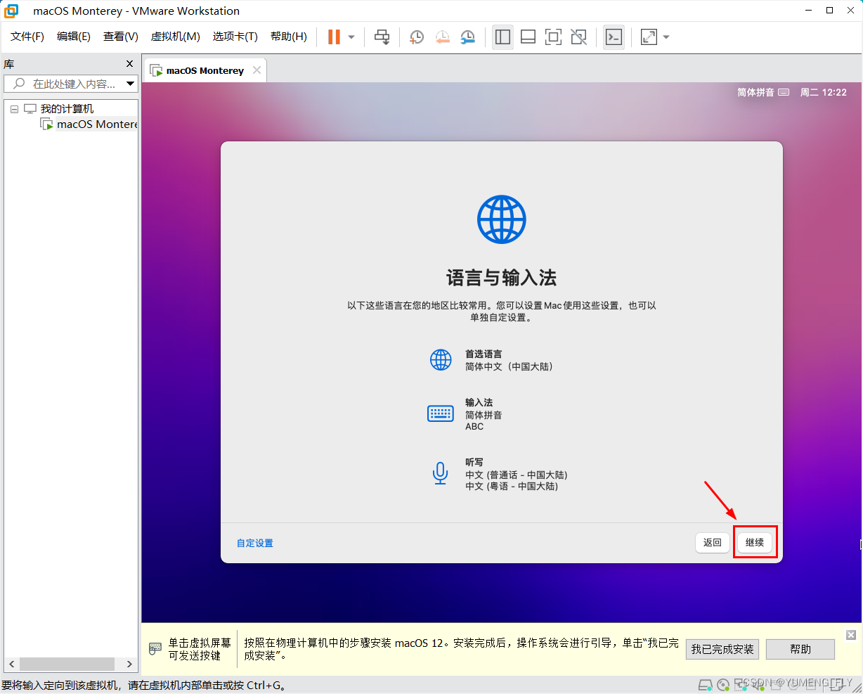Revert the VM to its previous snapshot

pyautogui.click(x=442, y=37)
